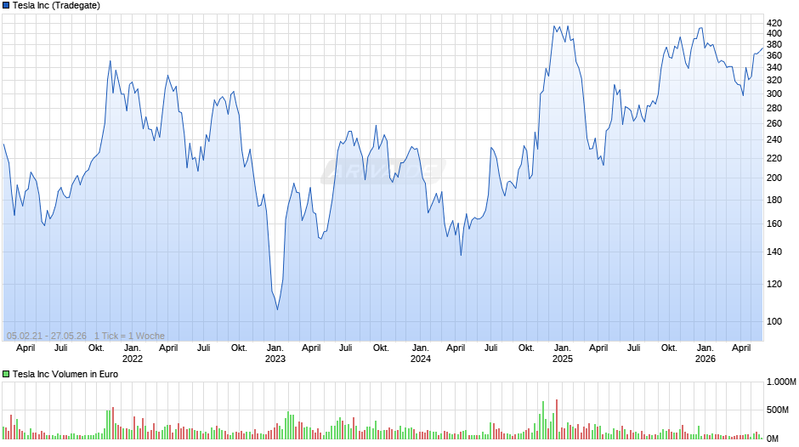Viewport: 799px width, 447px height.
Task: Click the 200 price axis label
Action: [x=774, y=178]
